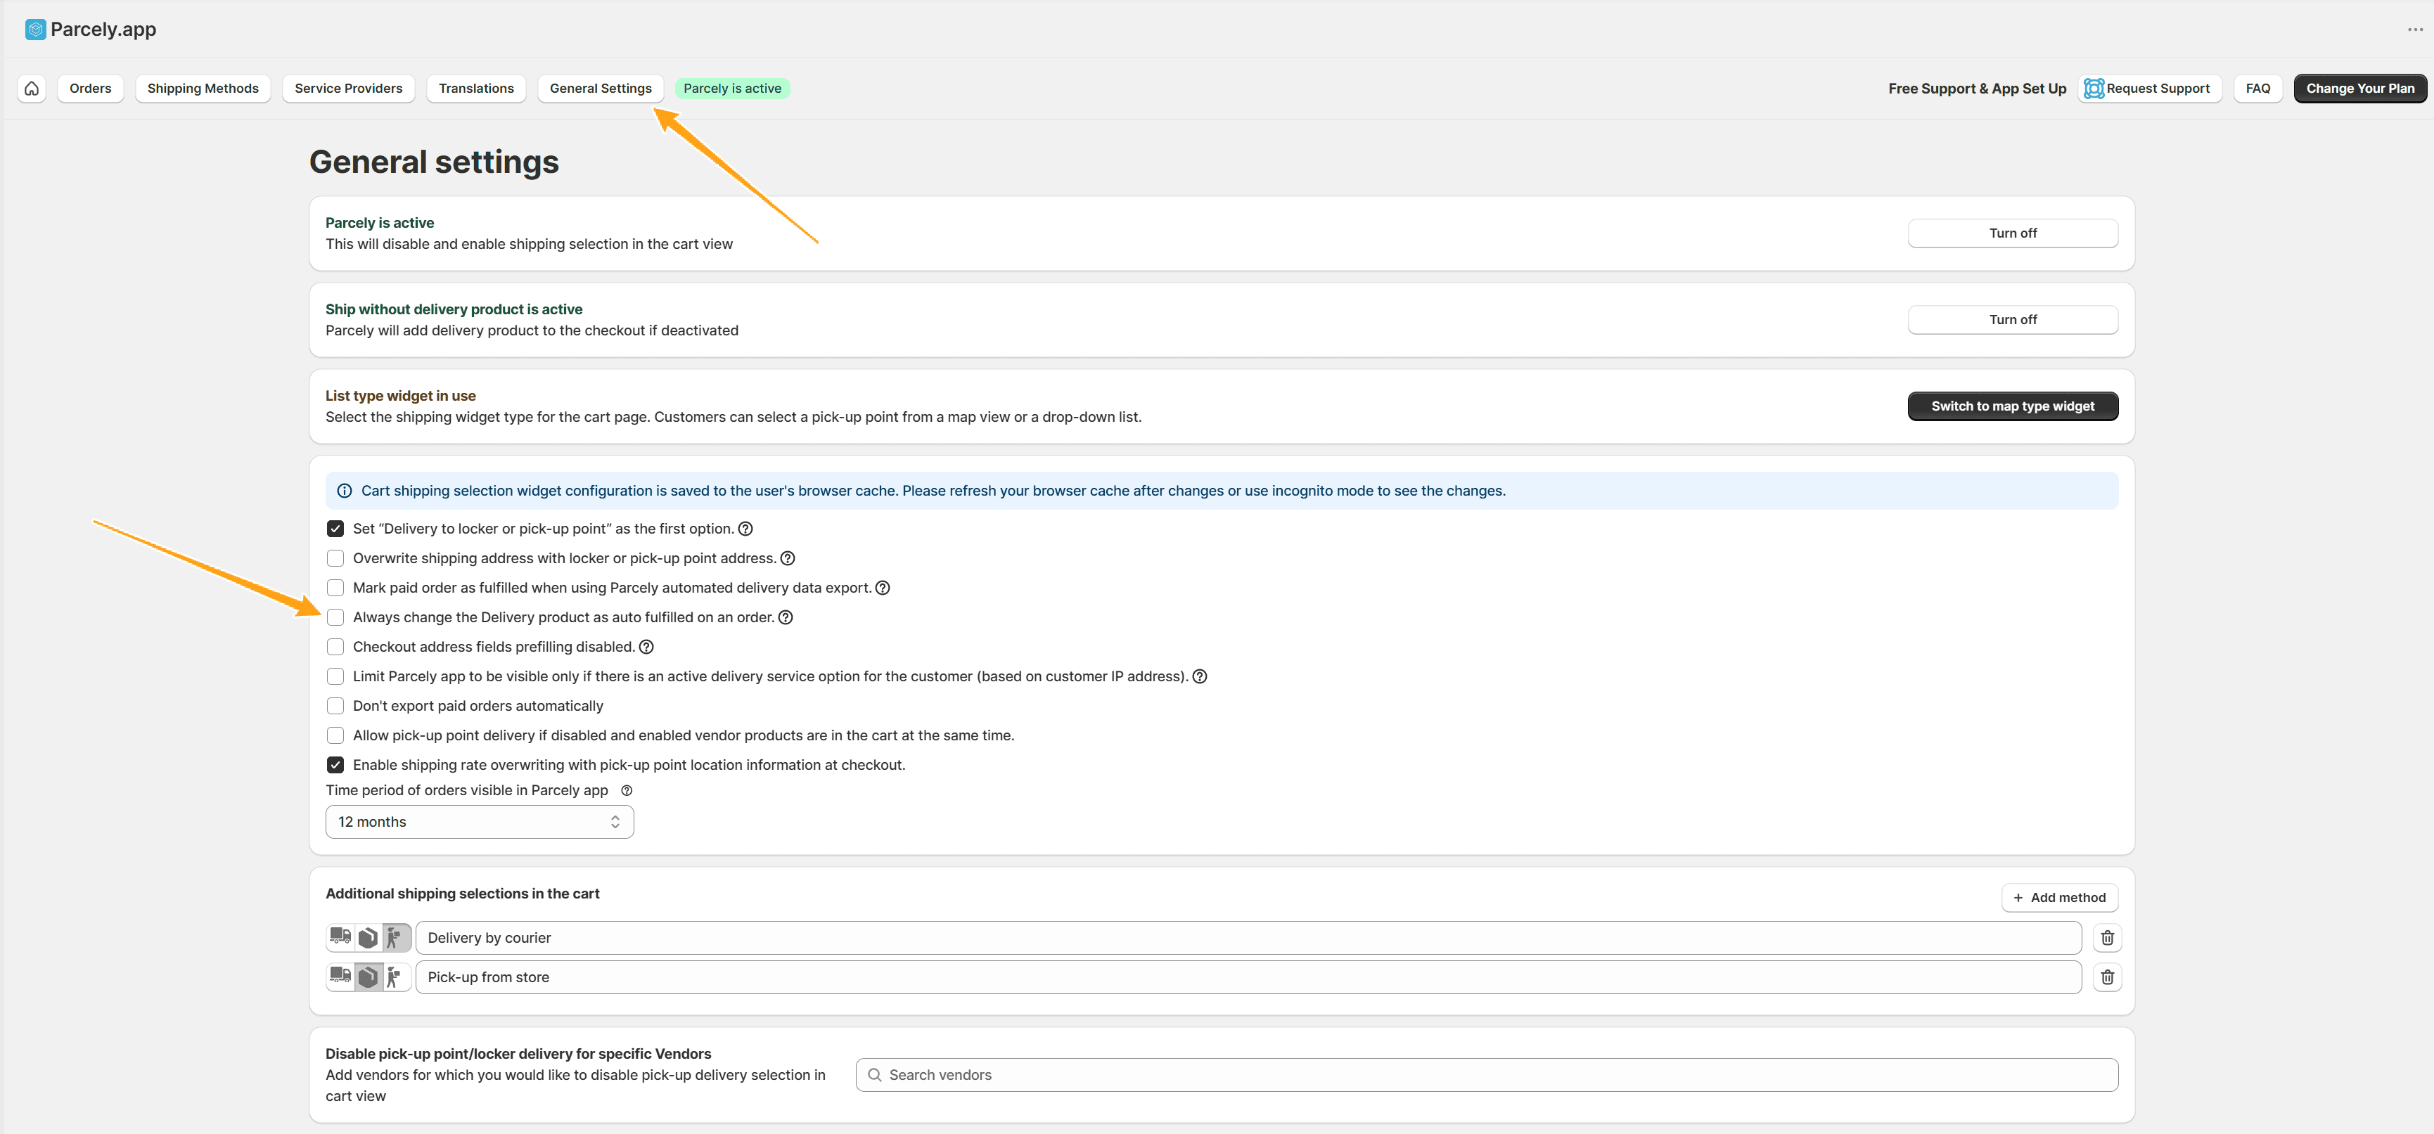Open the 12 months time period dropdown
Screen dimensions: 2434x1134
tap(479, 821)
